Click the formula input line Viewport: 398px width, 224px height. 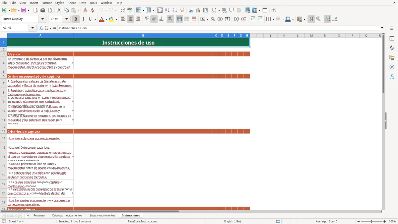click(218, 28)
